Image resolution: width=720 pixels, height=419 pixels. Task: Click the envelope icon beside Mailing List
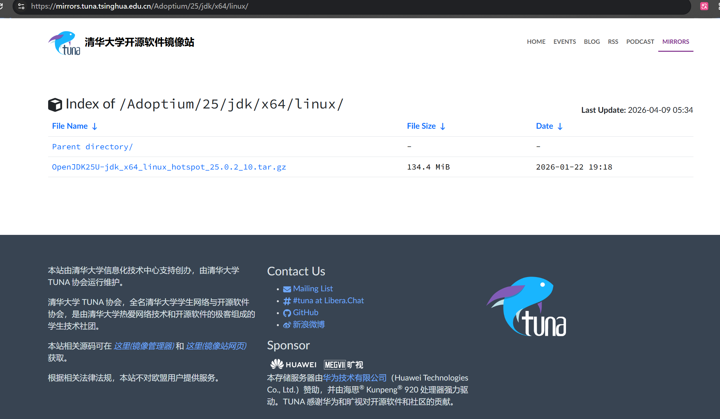pyautogui.click(x=287, y=289)
